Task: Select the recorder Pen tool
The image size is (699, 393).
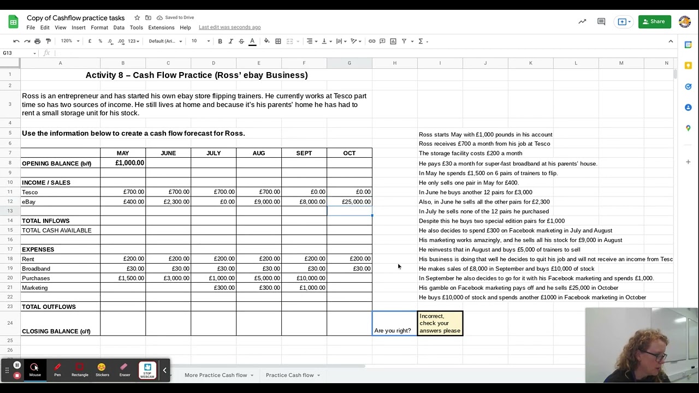Action: (57, 370)
